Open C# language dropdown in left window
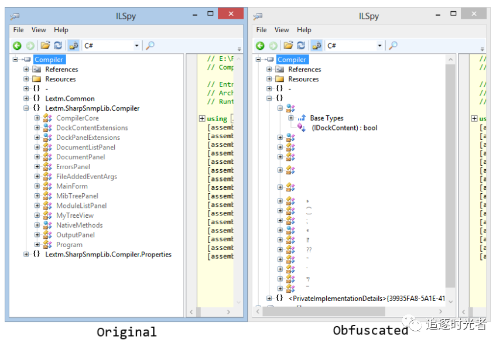The image size is (503, 346). 112,46
